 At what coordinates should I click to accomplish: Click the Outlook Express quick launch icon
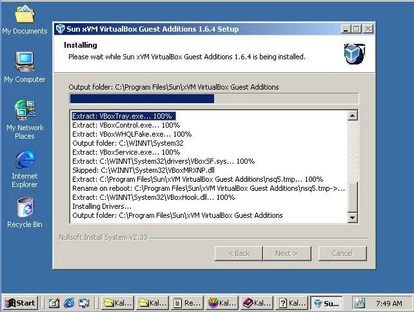coord(84,303)
